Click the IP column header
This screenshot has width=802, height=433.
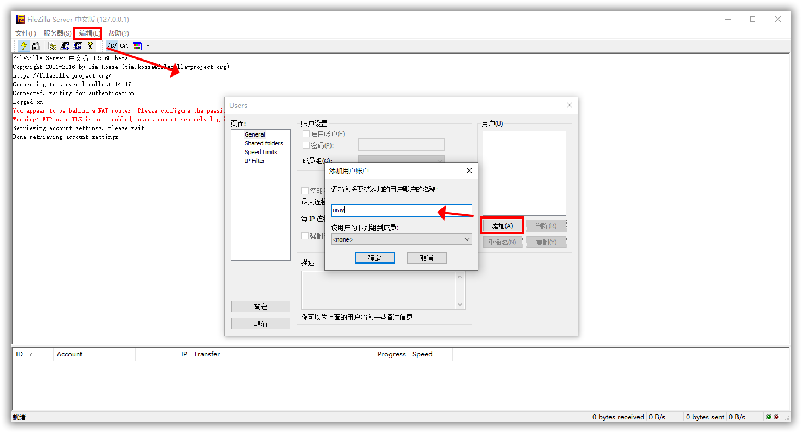tap(162, 354)
